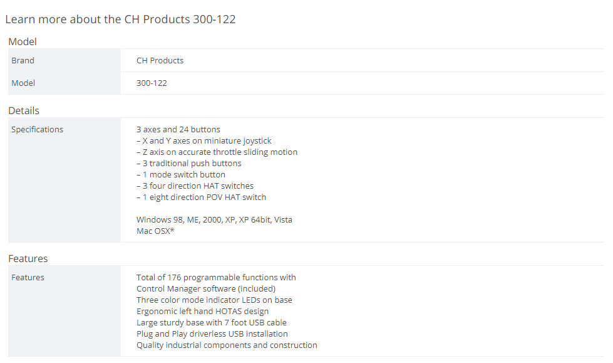The height and width of the screenshot is (363, 613).
Task: Click the Brand label cell
Action: (64, 60)
